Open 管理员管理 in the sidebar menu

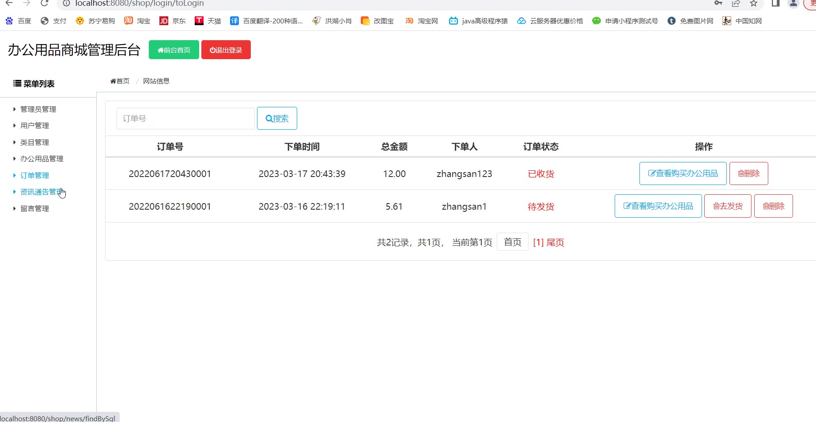(x=38, y=109)
